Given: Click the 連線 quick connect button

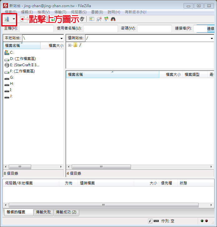Looking at the screenshot, I should 211,29.
